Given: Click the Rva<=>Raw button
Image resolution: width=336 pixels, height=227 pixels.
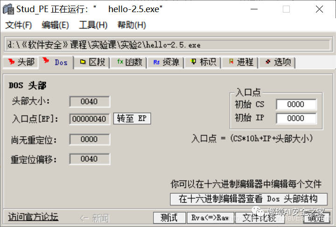Looking at the screenshot, I should click(210, 218).
